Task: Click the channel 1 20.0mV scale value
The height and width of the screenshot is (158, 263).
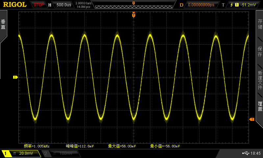Action: coord(26,153)
